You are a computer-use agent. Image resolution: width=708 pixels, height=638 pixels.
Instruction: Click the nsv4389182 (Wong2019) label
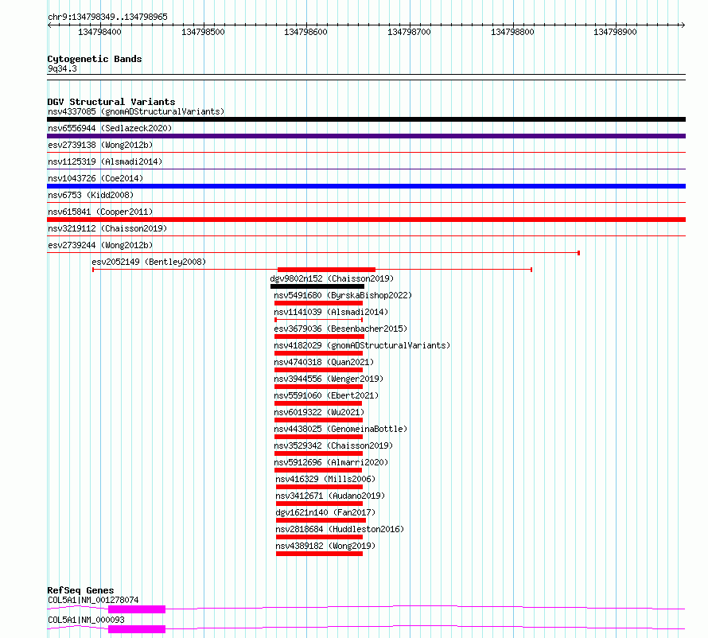pos(325,546)
